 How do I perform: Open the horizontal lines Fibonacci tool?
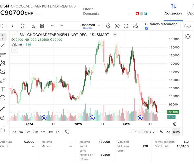tap(3, 54)
